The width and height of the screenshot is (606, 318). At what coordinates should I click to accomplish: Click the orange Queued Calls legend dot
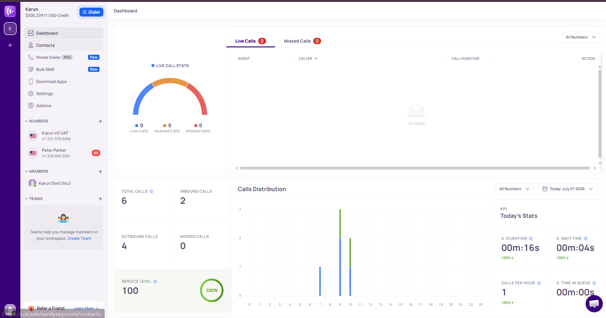(165, 126)
